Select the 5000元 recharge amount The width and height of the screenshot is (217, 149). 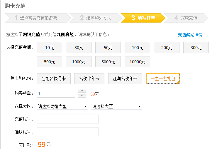click(108, 62)
